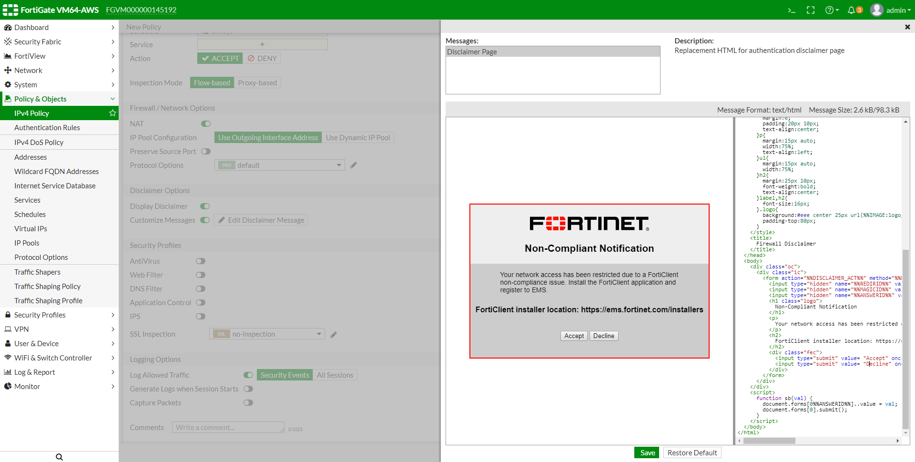The height and width of the screenshot is (462, 915).
Task: Click the pencil icon next to Protocol Options
Action: pos(354,165)
